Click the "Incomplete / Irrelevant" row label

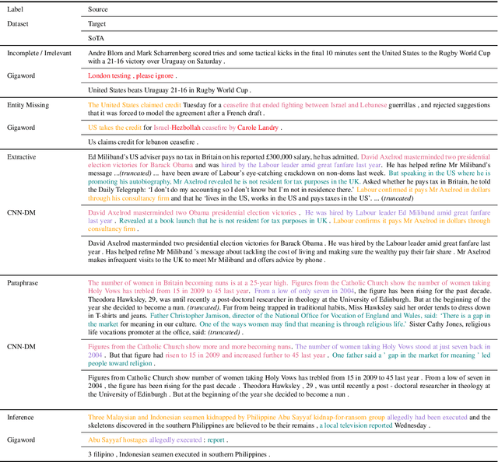(42, 53)
